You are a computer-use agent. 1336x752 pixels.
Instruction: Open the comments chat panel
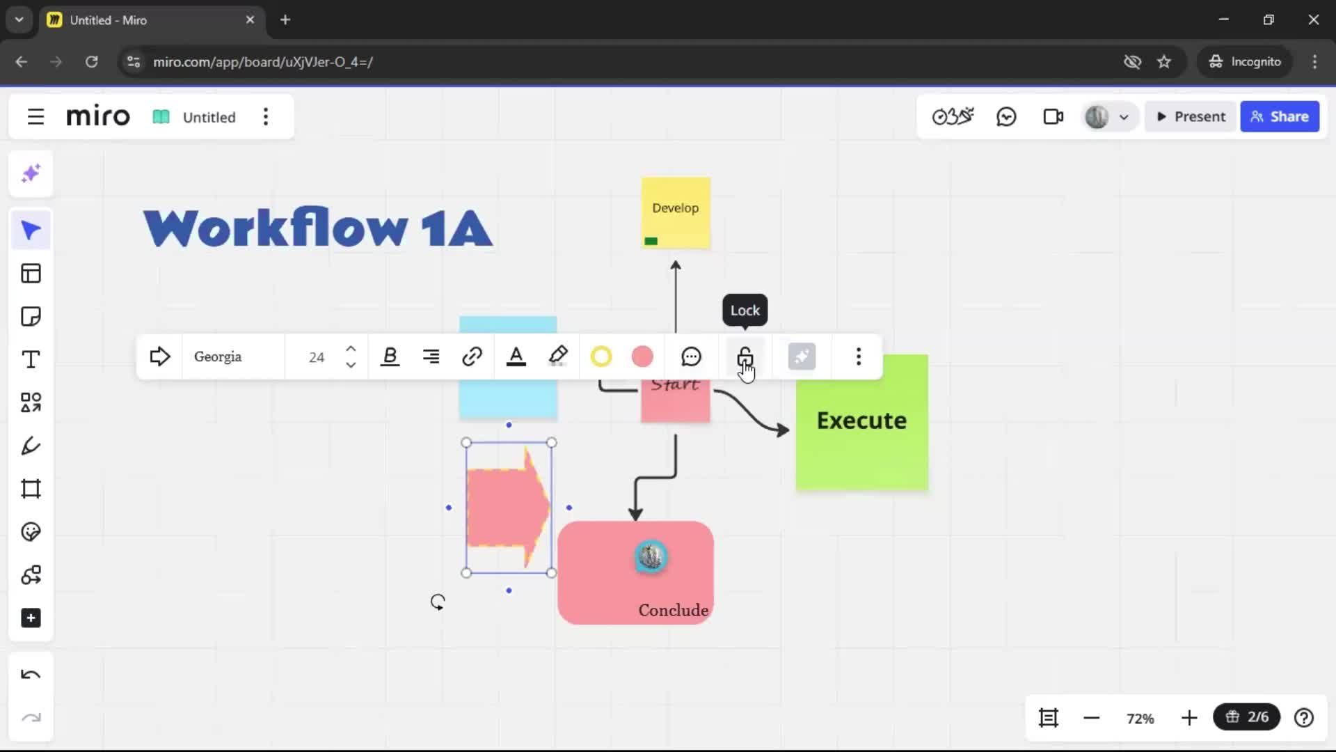coord(1006,117)
